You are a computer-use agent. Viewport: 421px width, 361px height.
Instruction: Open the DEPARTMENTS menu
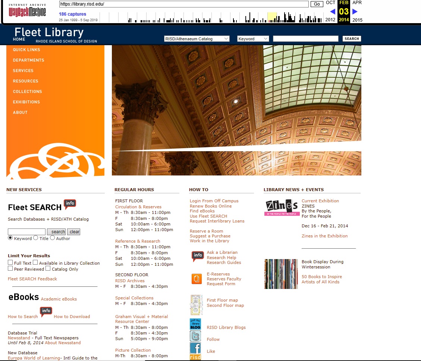[28, 60]
